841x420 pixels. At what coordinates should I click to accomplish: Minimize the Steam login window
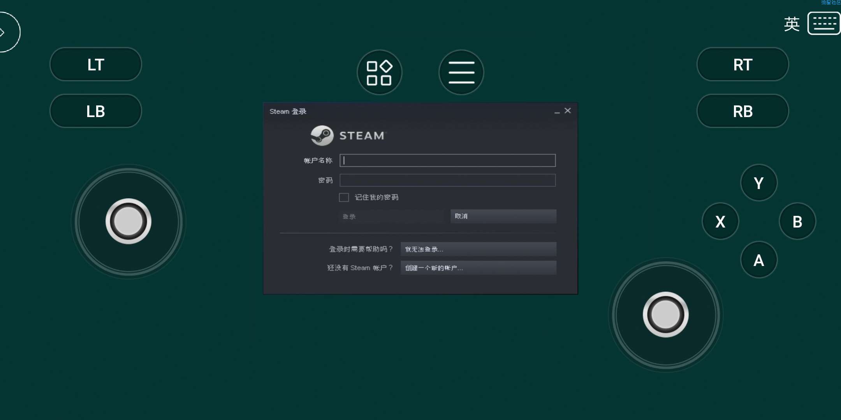557,112
